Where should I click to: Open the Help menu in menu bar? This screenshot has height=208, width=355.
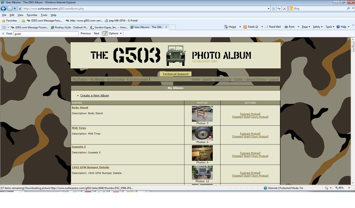(53, 15)
